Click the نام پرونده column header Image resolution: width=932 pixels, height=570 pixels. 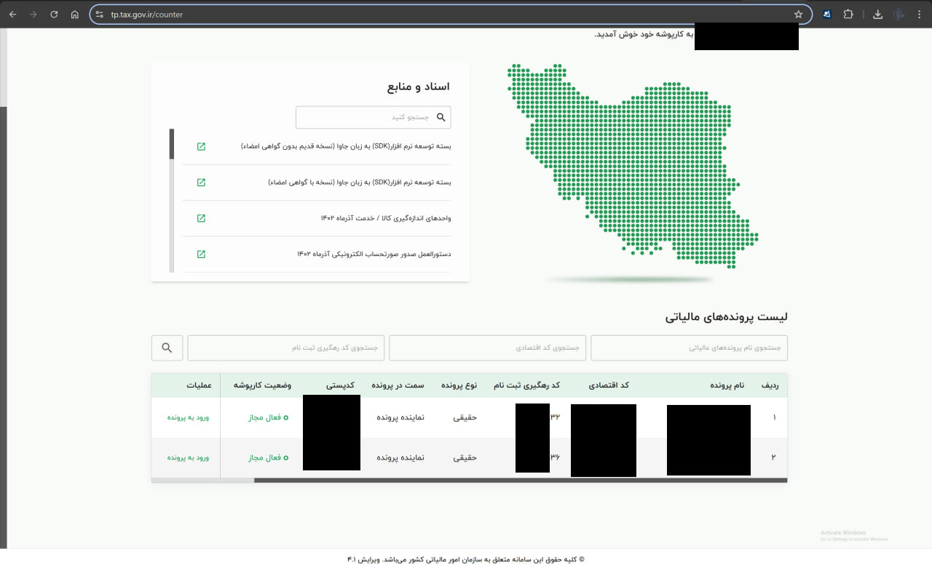click(x=727, y=385)
